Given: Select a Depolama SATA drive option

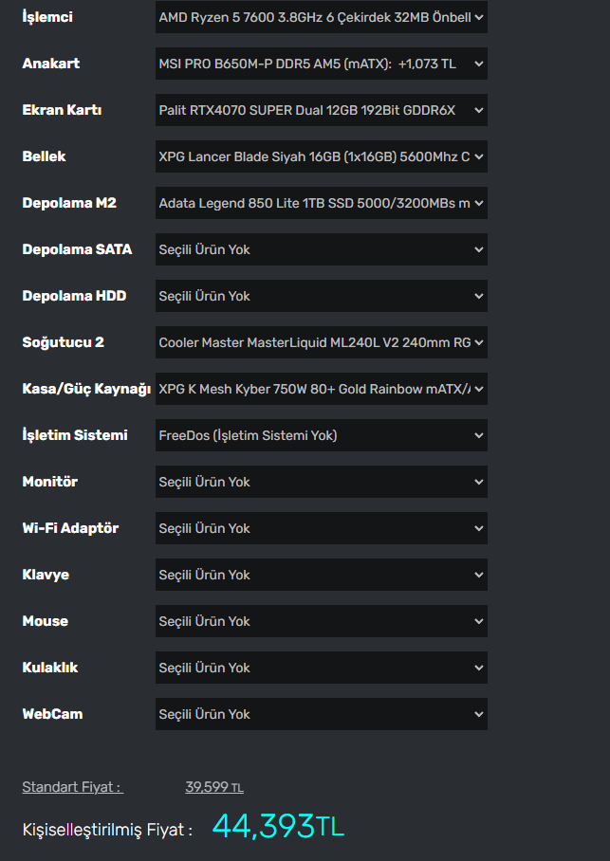Looking at the screenshot, I should tap(322, 249).
